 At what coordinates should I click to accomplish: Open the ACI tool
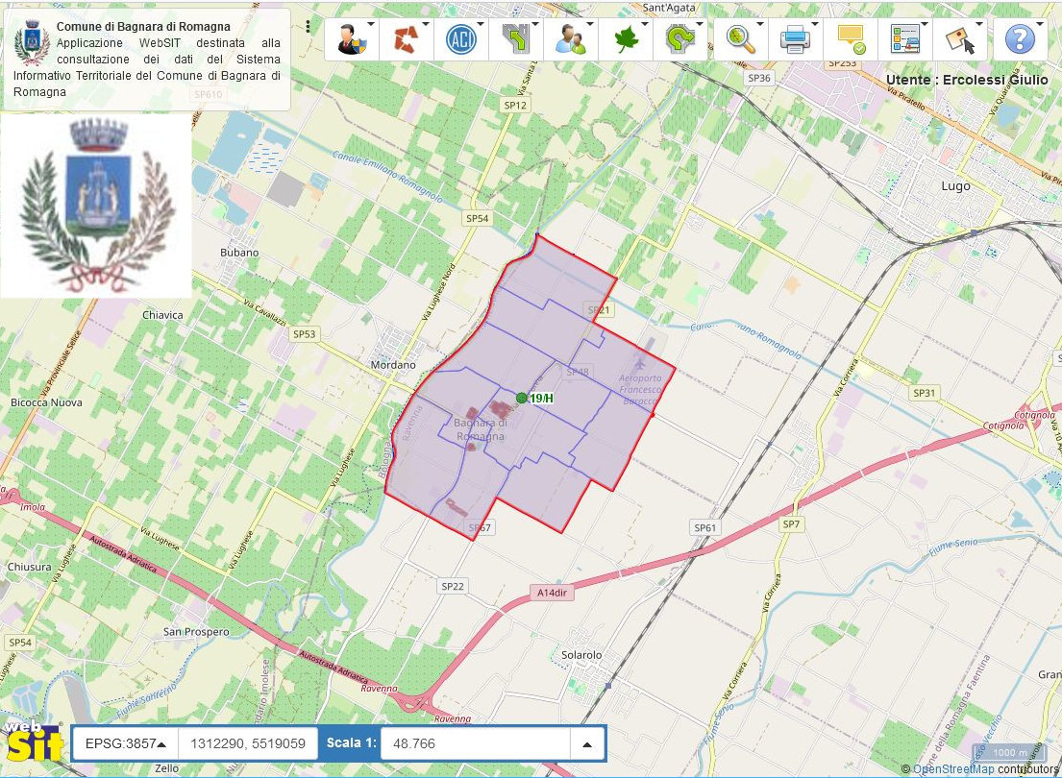click(x=460, y=38)
